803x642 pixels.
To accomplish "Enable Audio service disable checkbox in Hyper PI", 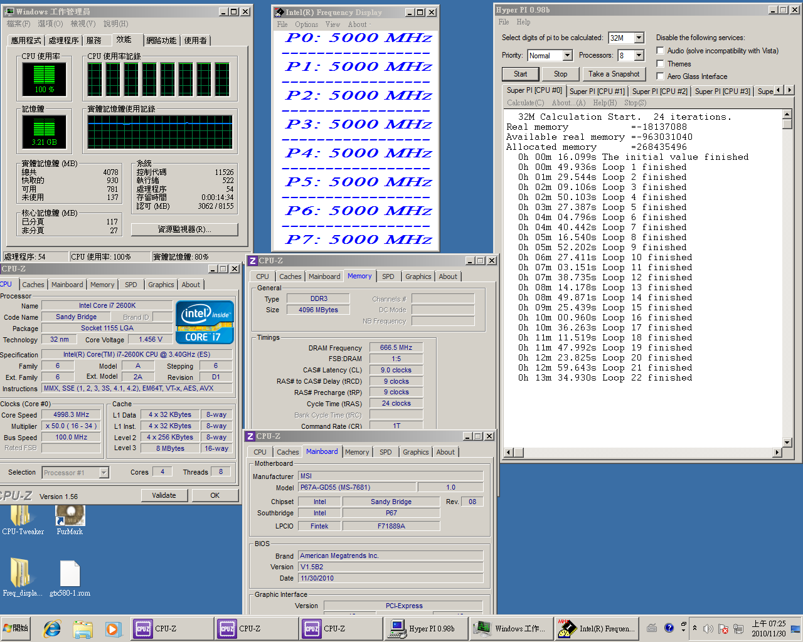I will click(660, 51).
